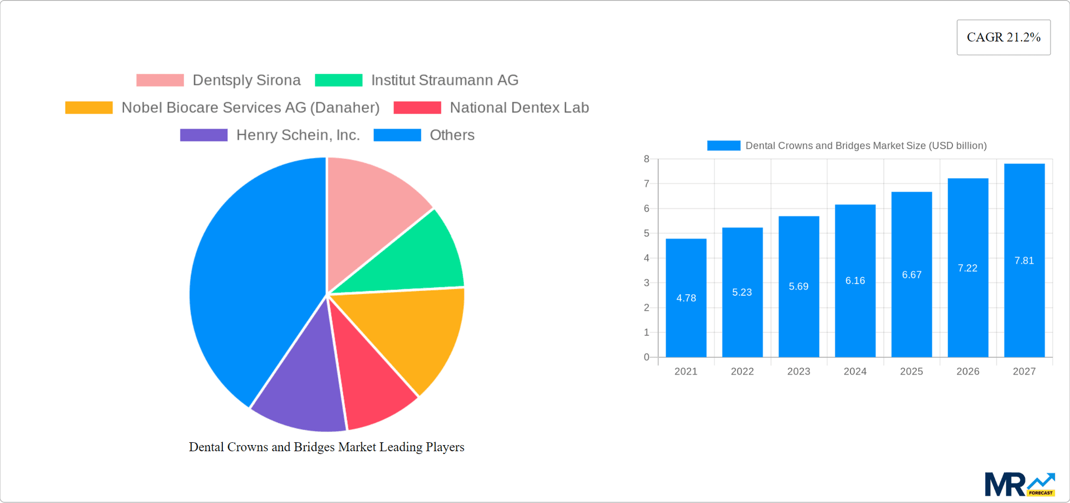Select the 2027 bar showing 7.81
Image resolution: width=1070 pixels, height=503 pixels.
pyautogui.click(x=1024, y=259)
